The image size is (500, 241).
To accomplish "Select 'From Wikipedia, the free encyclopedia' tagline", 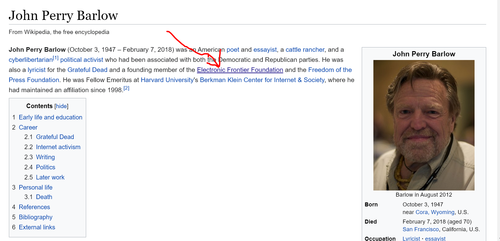I will click(59, 32).
